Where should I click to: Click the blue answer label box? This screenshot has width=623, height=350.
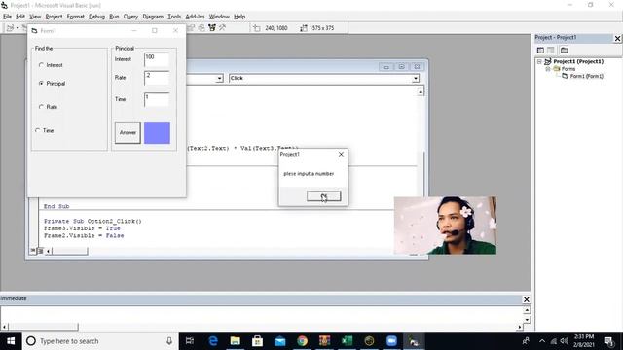click(x=157, y=132)
